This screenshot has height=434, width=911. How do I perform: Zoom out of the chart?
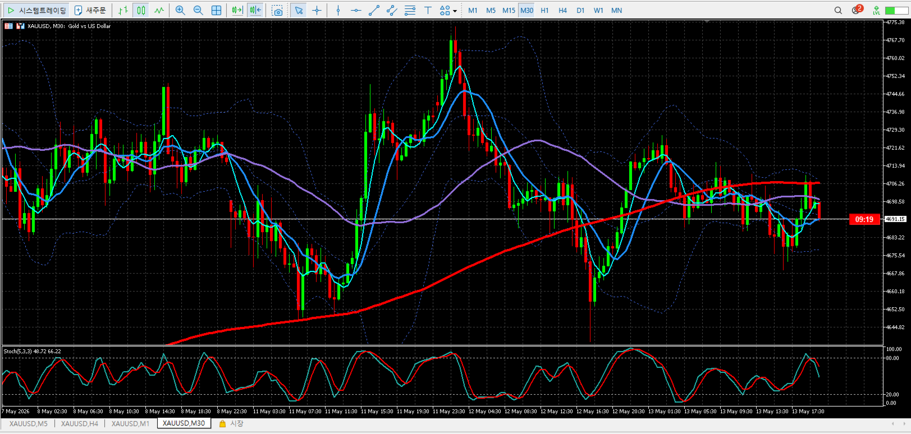point(198,10)
